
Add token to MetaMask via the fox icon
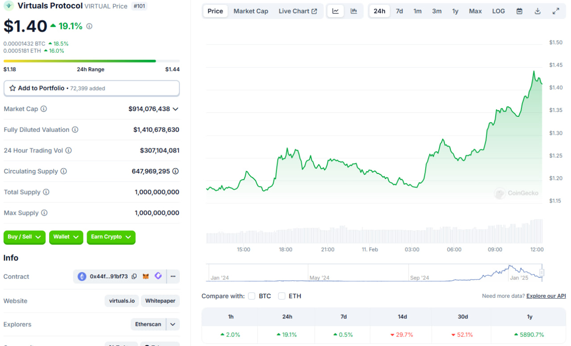146,276
